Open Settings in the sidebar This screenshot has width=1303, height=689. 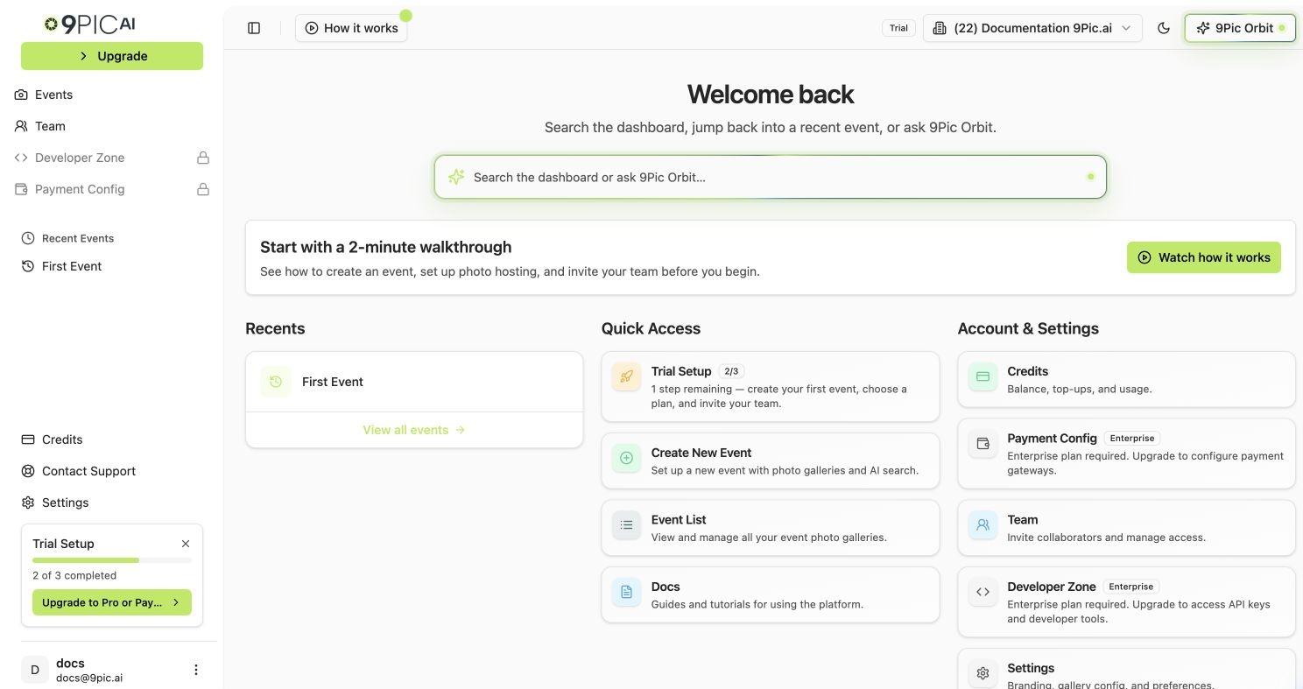pyautogui.click(x=112, y=503)
